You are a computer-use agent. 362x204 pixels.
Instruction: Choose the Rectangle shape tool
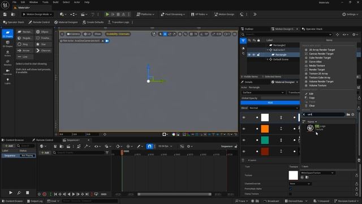(25, 32)
